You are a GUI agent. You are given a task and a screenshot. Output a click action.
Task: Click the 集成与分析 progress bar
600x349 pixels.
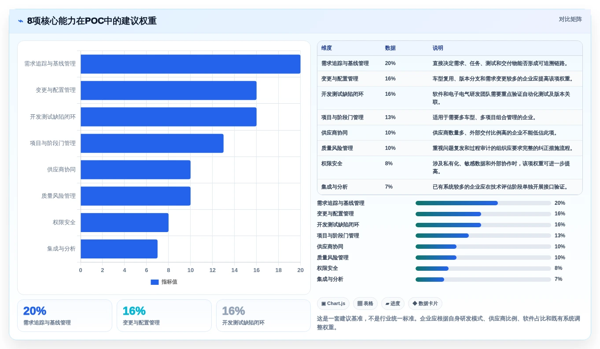(483, 279)
